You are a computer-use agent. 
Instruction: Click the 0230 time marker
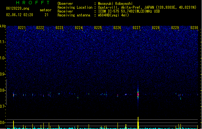tap(194, 28)
